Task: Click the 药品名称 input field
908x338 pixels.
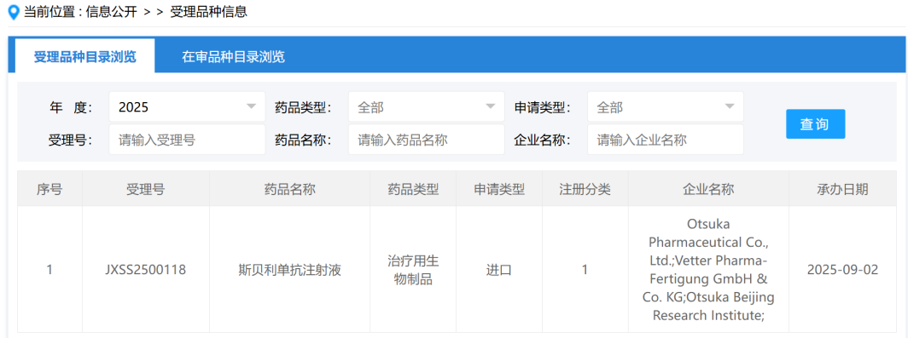Action: click(x=426, y=140)
